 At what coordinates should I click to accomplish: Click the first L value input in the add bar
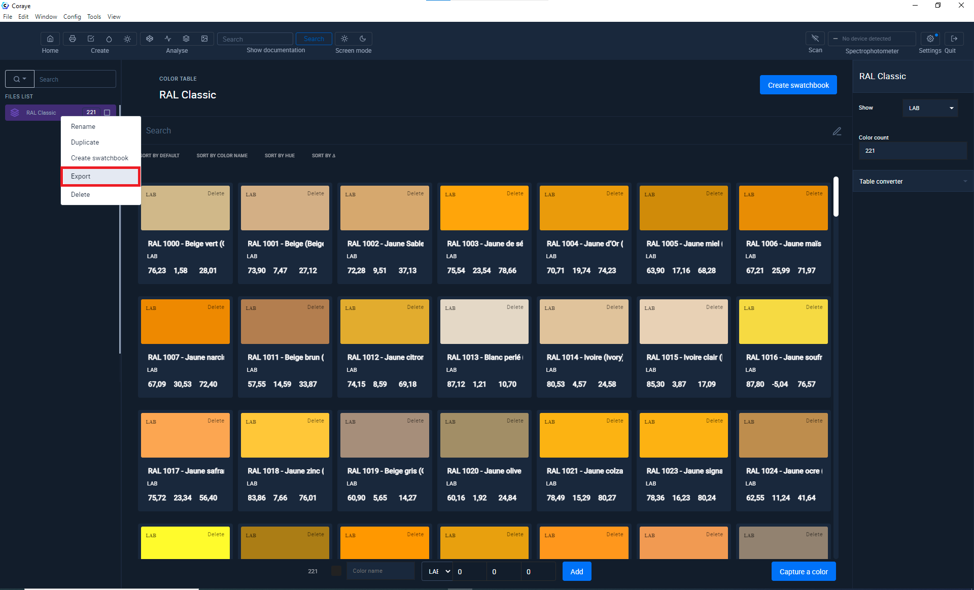(x=470, y=571)
